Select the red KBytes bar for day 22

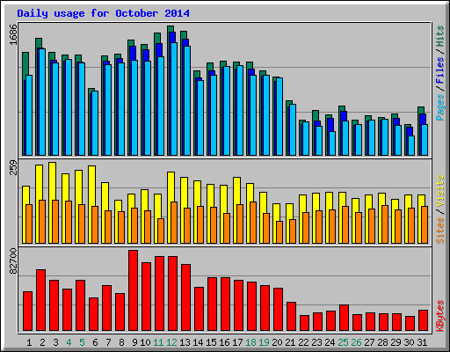tap(304, 323)
